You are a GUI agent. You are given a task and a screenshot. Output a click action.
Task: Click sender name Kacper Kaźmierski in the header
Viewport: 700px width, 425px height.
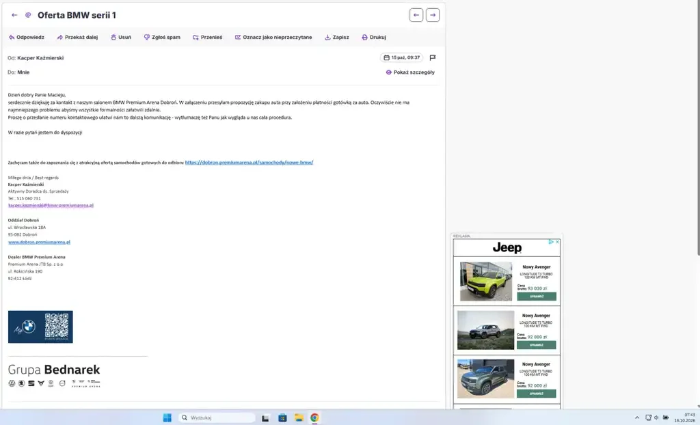[x=40, y=58]
